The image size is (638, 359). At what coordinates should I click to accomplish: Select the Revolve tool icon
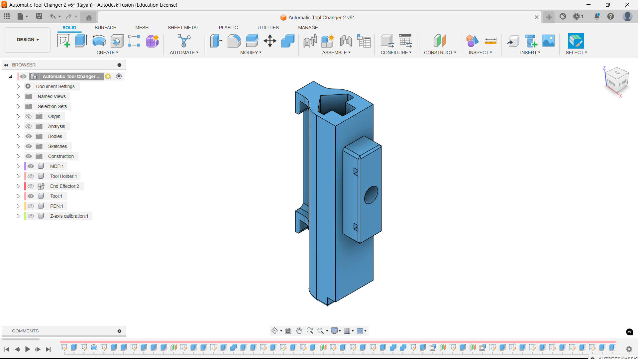99,41
